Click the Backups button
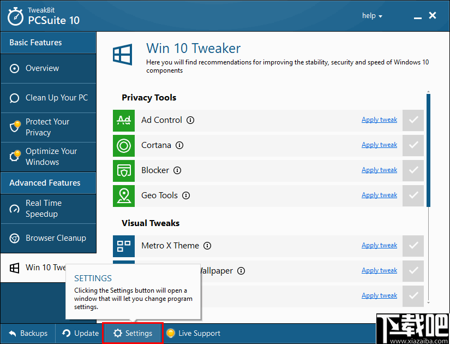This screenshot has width=450, height=344. pyautogui.click(x=27, y=333)
